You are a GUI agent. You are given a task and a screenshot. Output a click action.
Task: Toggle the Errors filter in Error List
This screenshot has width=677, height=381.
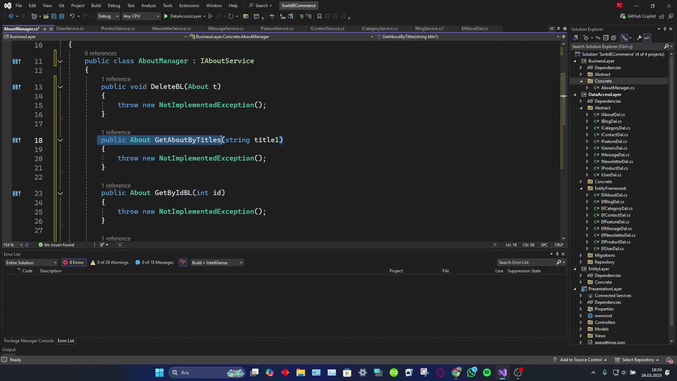point(74,262)
